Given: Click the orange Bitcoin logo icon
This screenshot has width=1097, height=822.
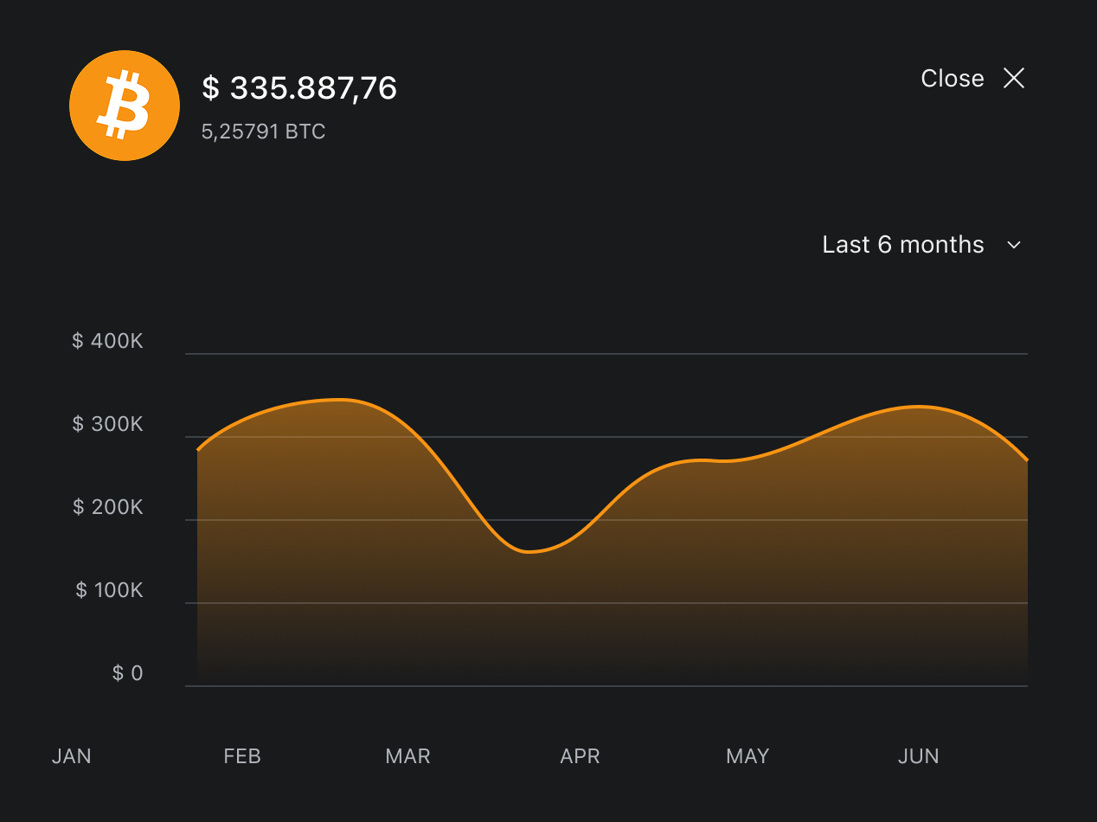Looking at the screenshot, I should [x=125, y=106].
